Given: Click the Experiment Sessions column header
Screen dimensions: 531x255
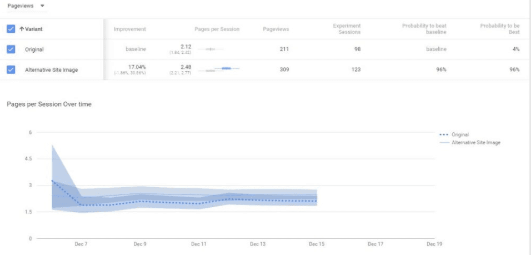Looking at the screenshot, I should coord(347,29).
